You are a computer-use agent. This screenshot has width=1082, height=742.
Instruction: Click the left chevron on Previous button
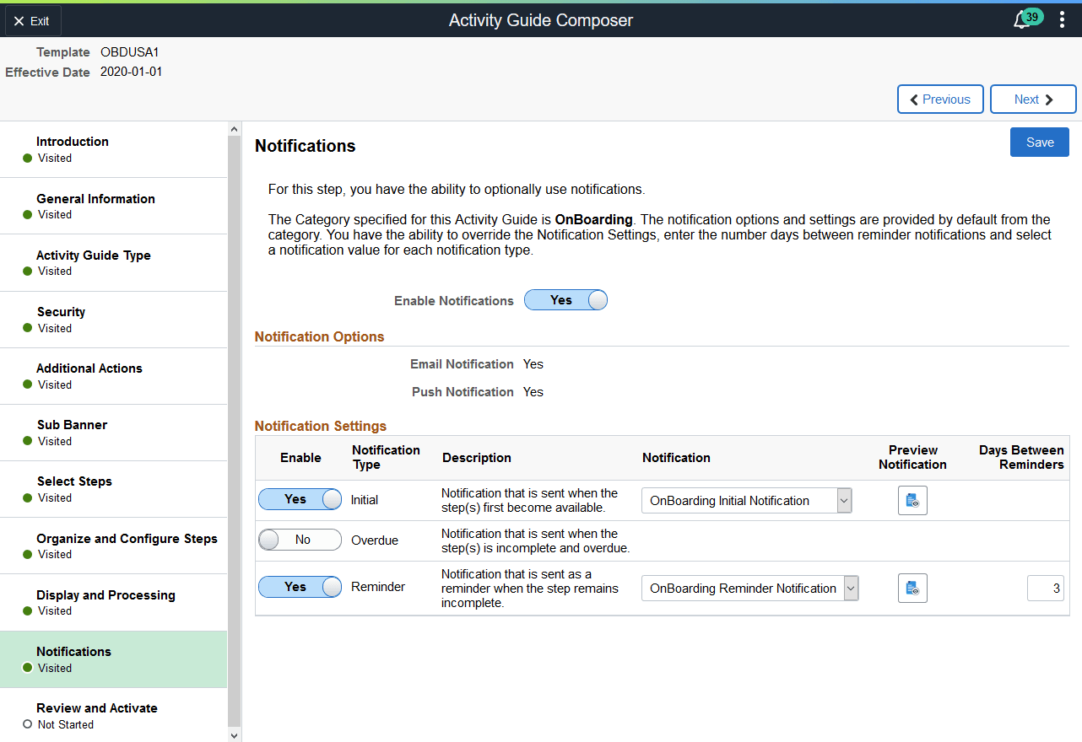pyautogui.click(x=914, y=99)
